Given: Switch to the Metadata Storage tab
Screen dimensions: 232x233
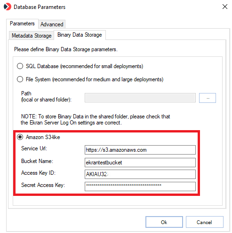Looking at the screenshot, I should (32, 36).
